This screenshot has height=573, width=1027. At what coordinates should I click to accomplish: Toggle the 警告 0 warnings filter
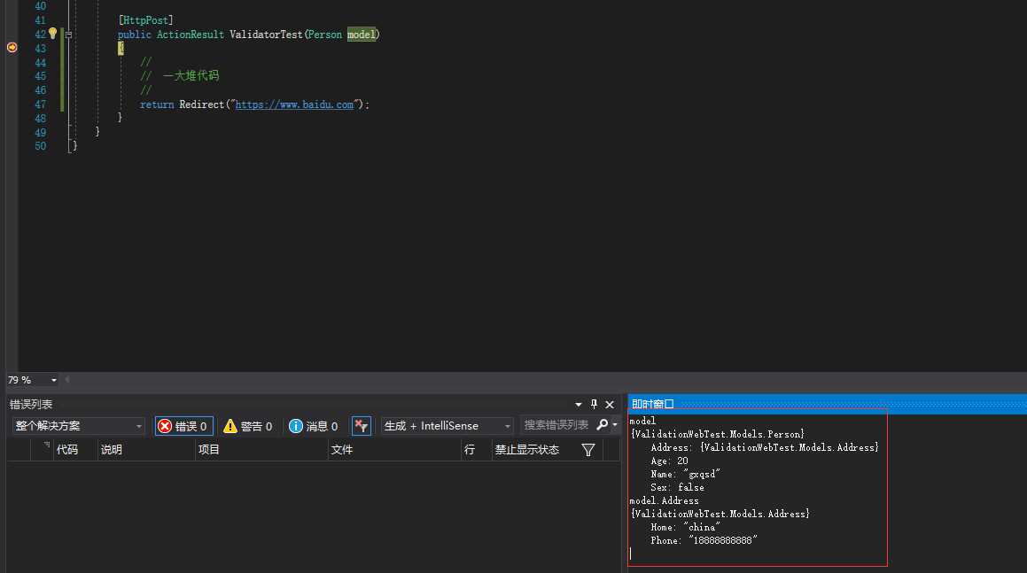click(247, 426)
